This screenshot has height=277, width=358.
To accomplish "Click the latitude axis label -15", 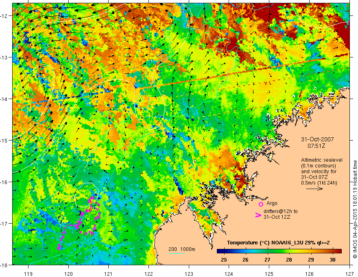I will [4, 140].
